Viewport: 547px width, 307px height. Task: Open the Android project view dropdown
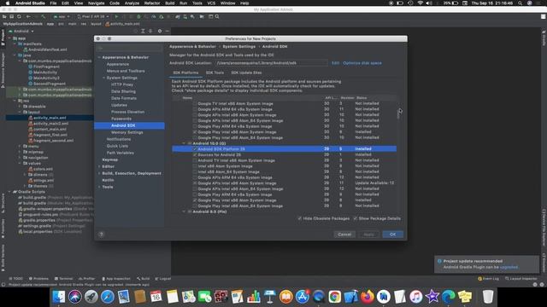point(21,31)
